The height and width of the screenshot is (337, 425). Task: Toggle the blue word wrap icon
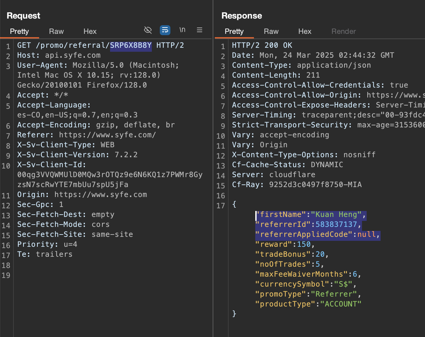pos(165,30)
